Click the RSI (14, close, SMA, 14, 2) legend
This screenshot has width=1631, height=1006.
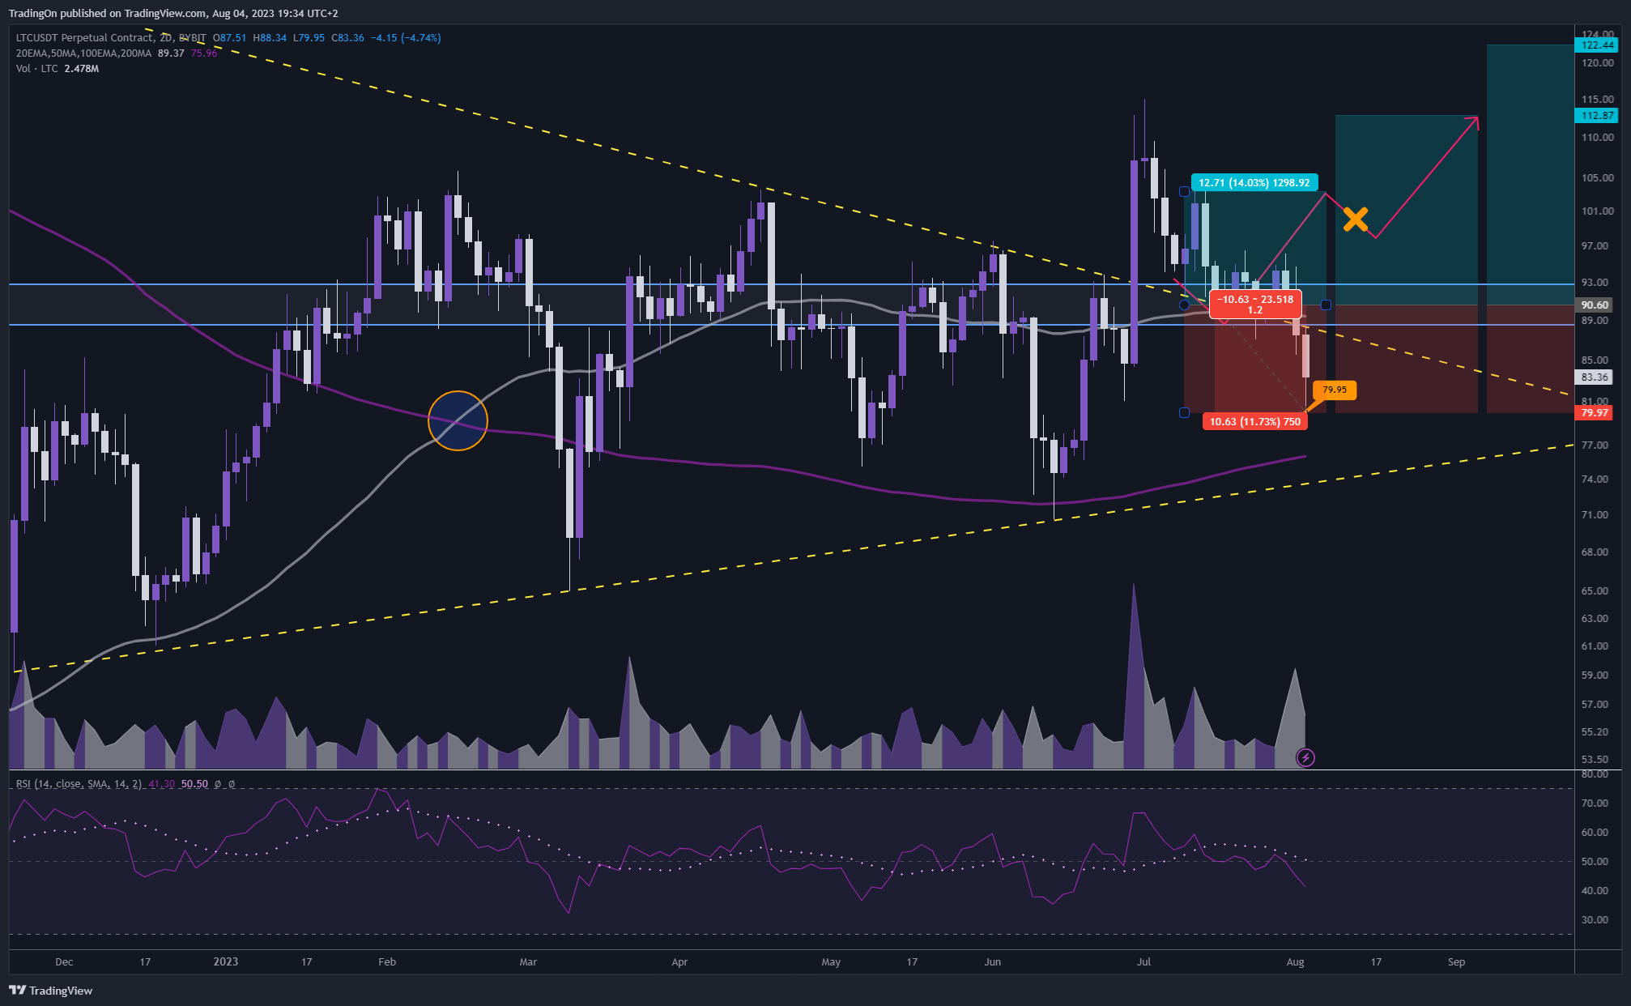79,784
